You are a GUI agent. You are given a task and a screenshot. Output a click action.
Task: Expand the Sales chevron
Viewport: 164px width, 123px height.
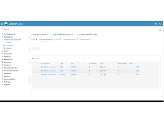click(30, 51)
